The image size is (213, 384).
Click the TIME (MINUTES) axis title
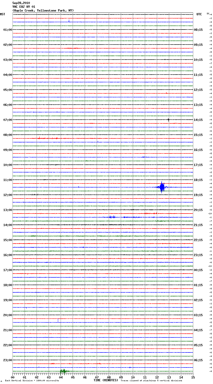tap(106, 380)
